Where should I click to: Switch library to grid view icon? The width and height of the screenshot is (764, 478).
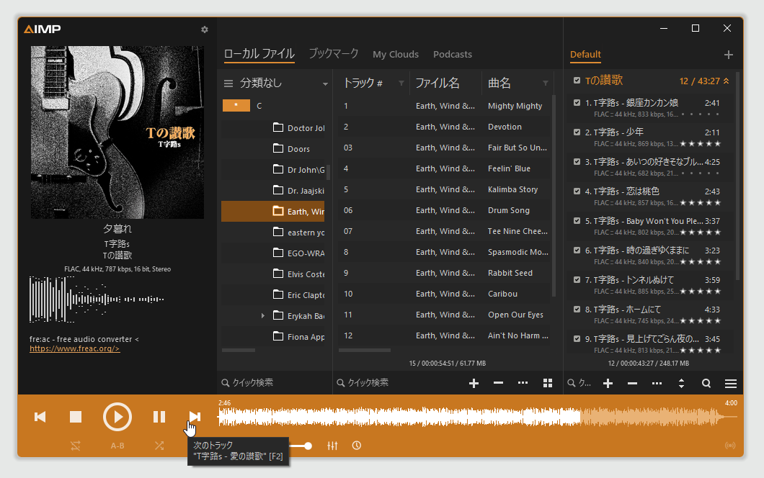pyautogui.click(x=548, y=384)
